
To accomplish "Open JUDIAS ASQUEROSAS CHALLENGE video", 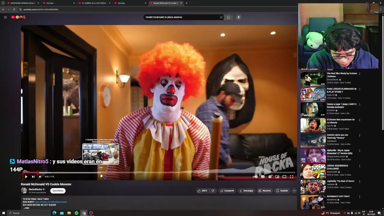I will click(x=313, y=171).
